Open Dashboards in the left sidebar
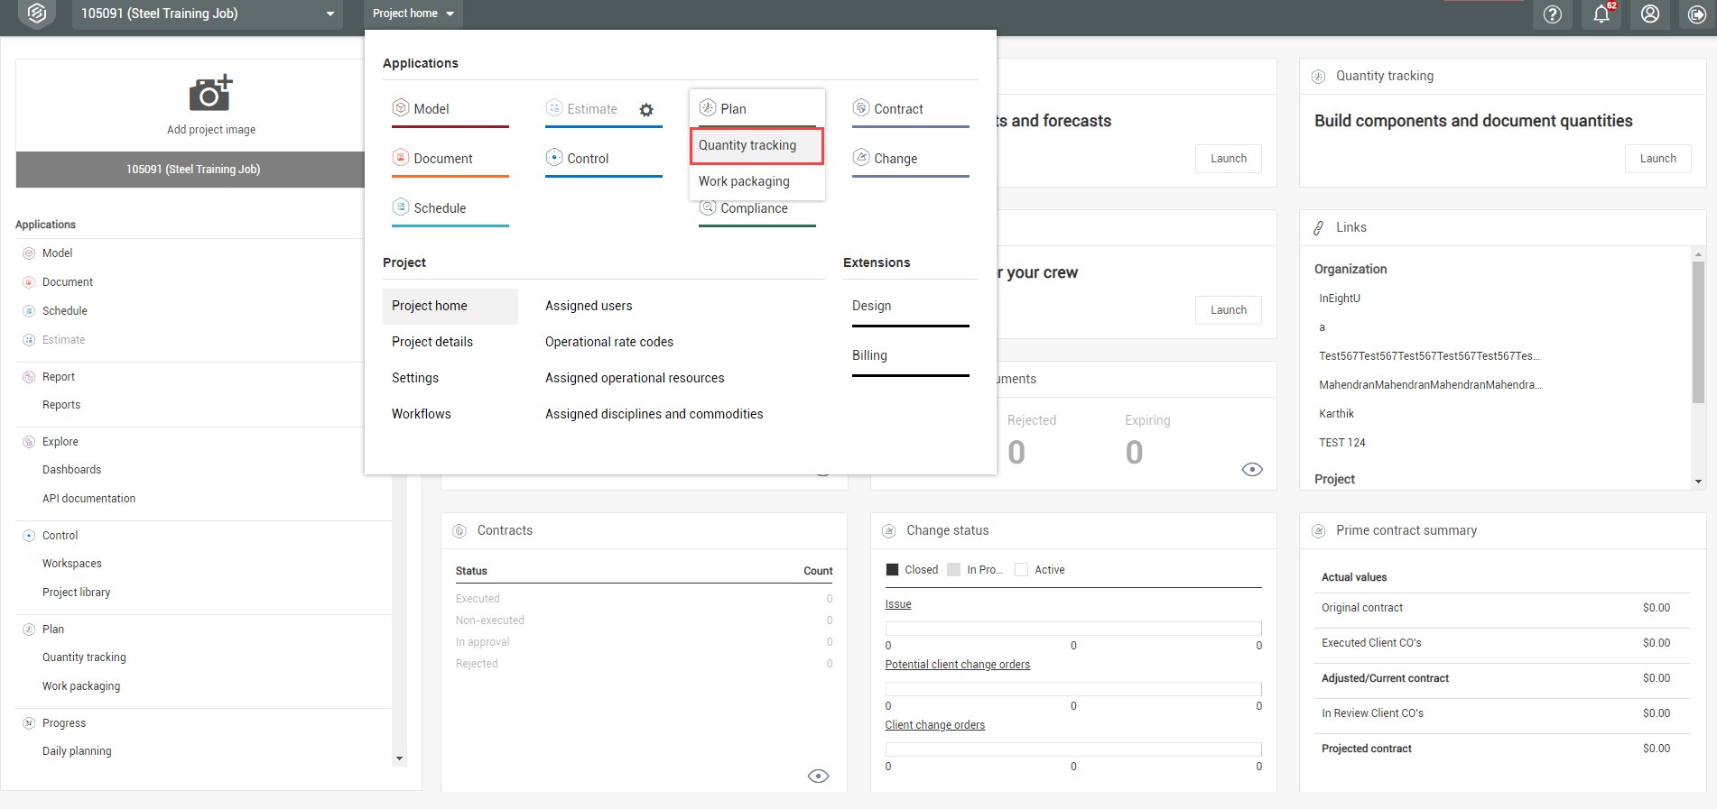This screenshot has width=1717, height=809. point(71,470)
